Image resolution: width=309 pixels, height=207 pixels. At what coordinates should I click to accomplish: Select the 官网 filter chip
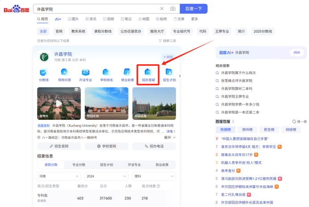click(59, 32)
